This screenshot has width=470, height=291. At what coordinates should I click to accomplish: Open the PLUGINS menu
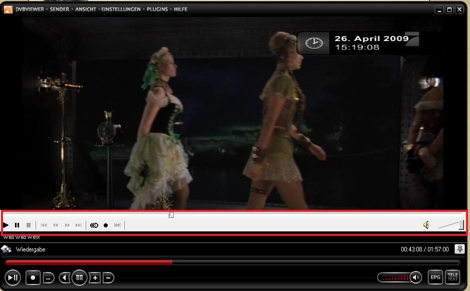pyautogui.click(x=157, y=10)
